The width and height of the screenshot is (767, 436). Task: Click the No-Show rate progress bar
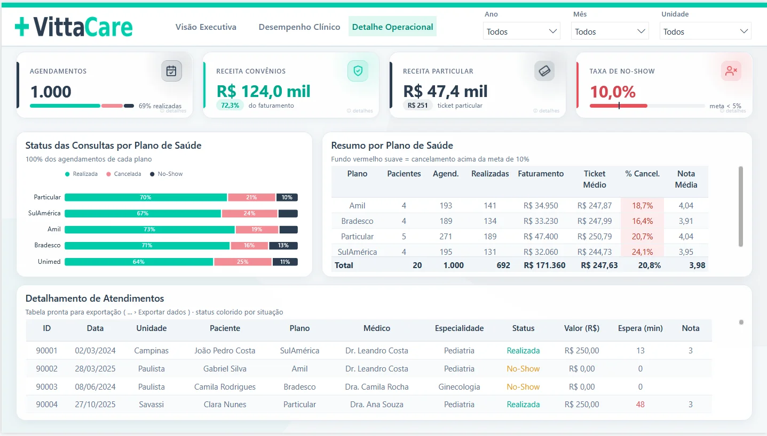[647, 106]
